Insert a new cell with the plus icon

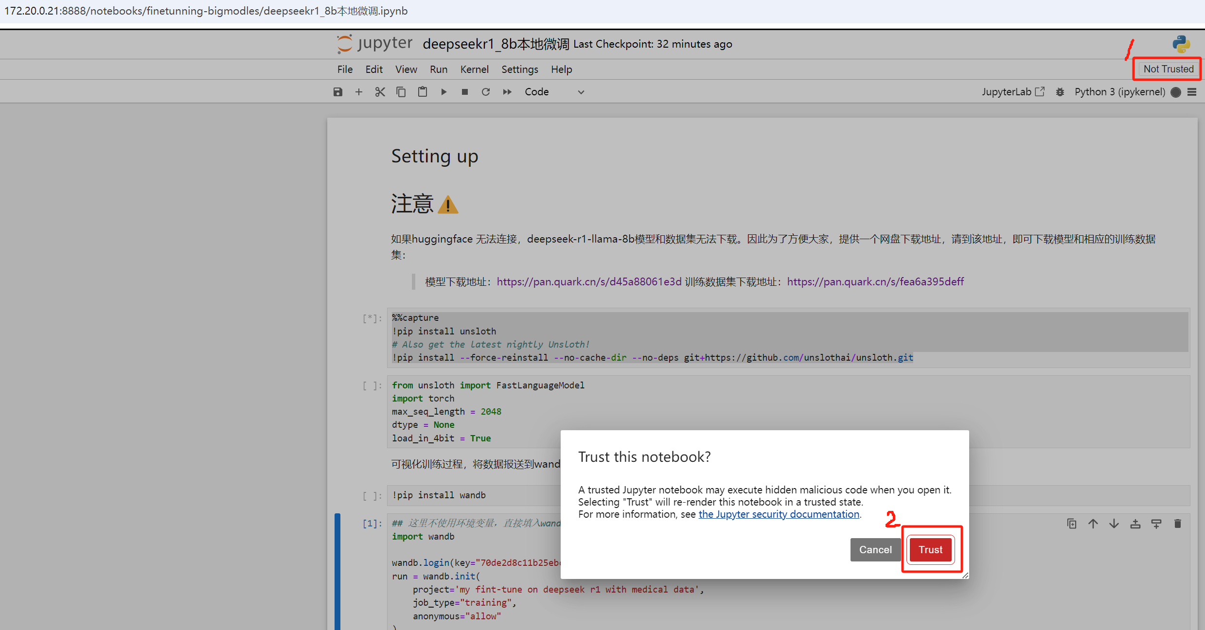point(359,92)
